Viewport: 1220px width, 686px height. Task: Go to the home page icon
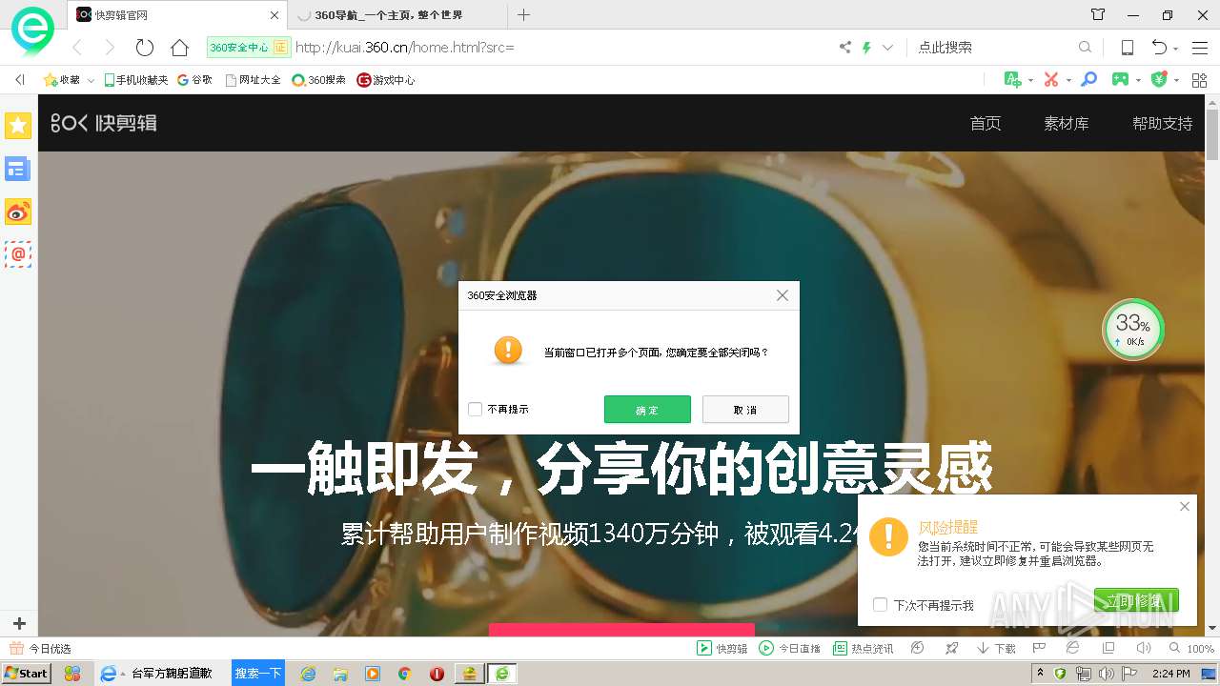pos(179,48)
